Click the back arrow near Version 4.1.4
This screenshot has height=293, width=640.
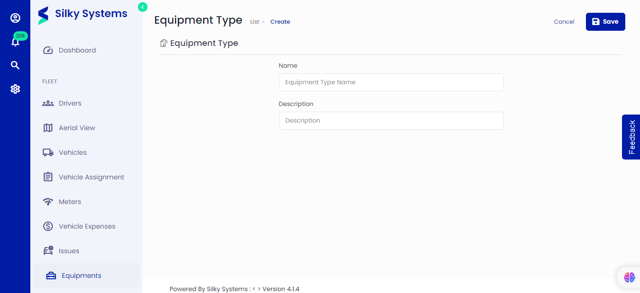coord(253,289)
